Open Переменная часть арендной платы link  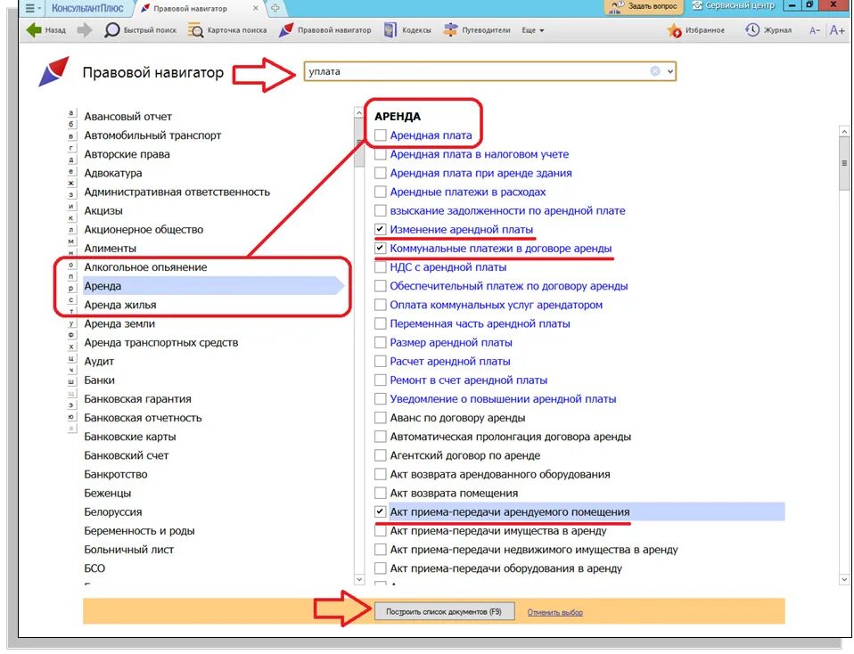[480, 323]
